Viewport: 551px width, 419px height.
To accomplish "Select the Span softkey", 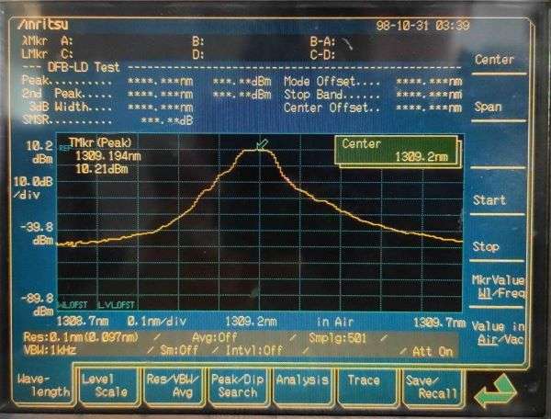I will click(489, 107).
